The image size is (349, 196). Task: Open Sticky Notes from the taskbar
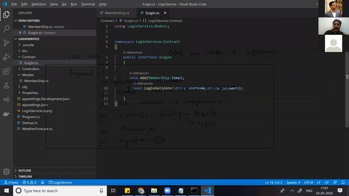pos(127,191)
